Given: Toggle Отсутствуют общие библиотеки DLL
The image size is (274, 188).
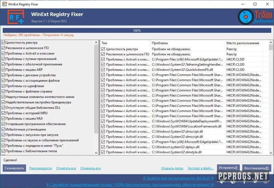Looking at the screenshot, I should tap(3, 108).
